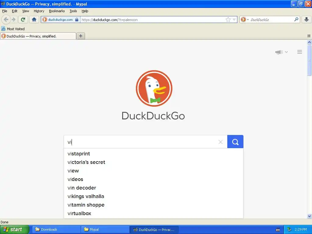Select the 'videos' suggestion

pyautogui.click(x=154, y=179)
